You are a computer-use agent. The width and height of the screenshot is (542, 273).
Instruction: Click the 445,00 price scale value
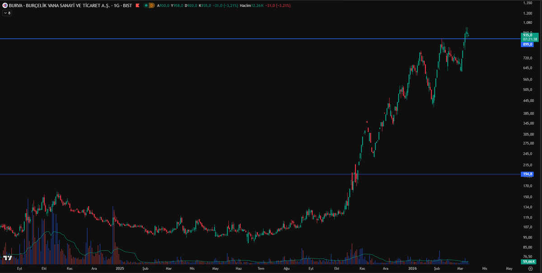pos(528,100)
